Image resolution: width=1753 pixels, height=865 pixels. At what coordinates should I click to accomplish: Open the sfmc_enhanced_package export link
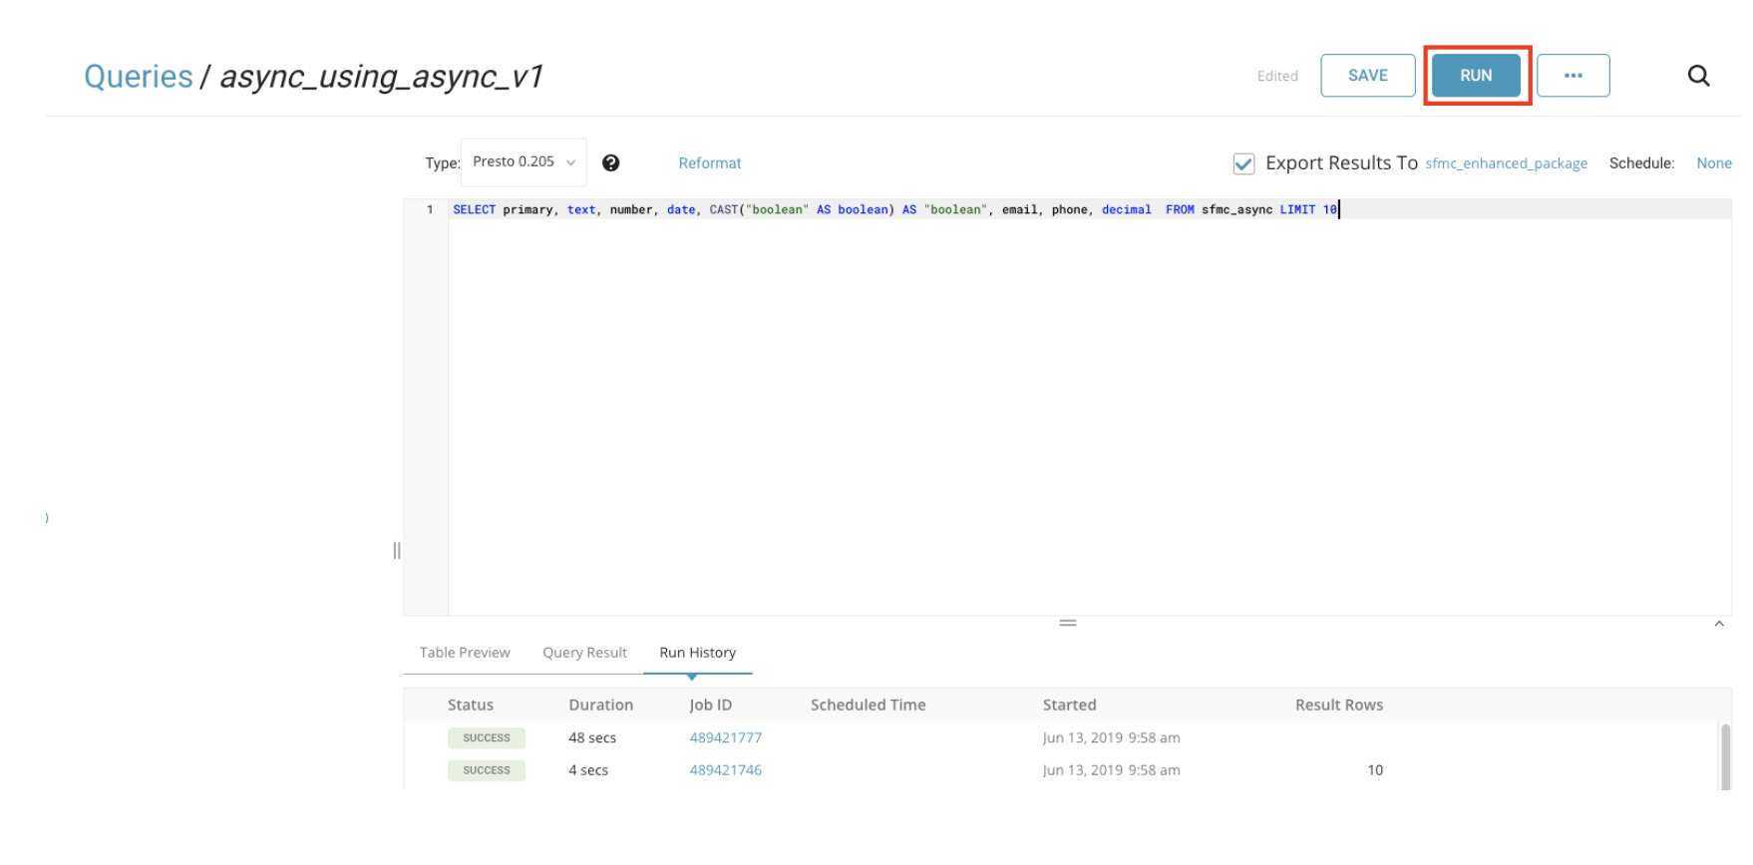[x=1506, y=163]
